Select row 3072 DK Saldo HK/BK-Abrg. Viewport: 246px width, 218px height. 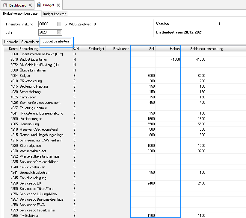point(125,65)
